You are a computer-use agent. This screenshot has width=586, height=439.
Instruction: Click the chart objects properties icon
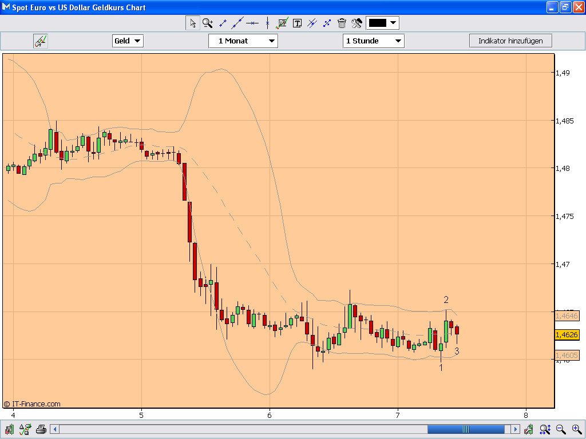point(25,429)
